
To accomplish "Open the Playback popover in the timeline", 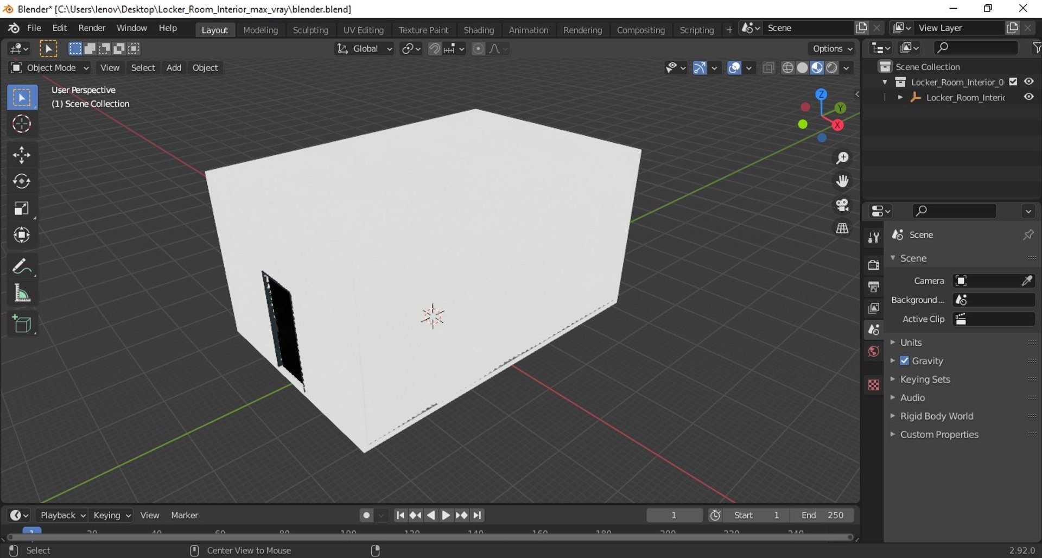I will (62, 515).
